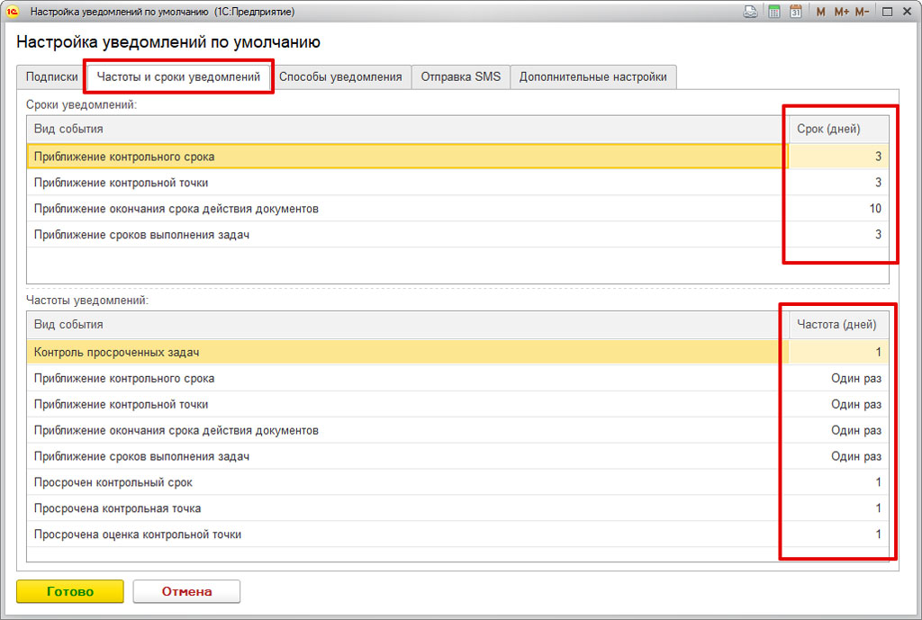Open the calendar icon showing 31
Image resolution: width=922 pixels, height=620 pixels.
796,11
